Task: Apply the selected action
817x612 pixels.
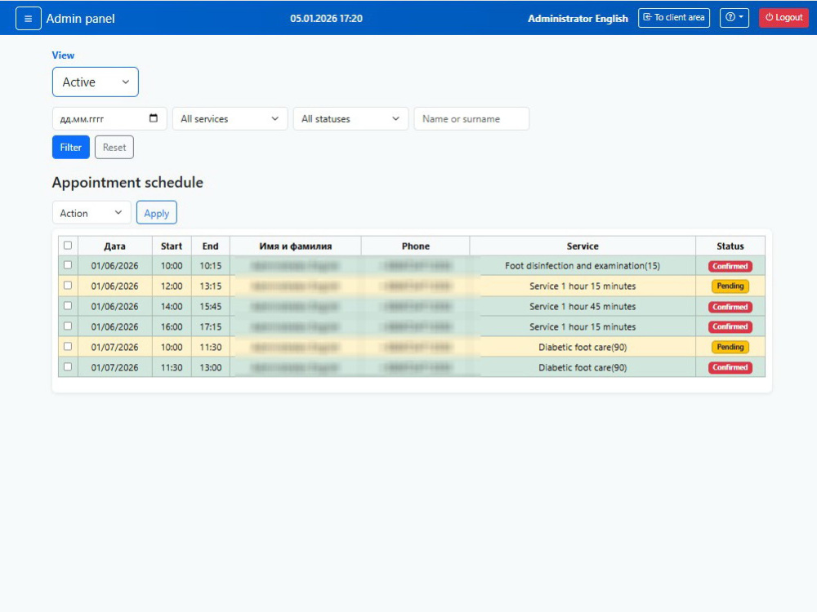Action: pos(156,213)
